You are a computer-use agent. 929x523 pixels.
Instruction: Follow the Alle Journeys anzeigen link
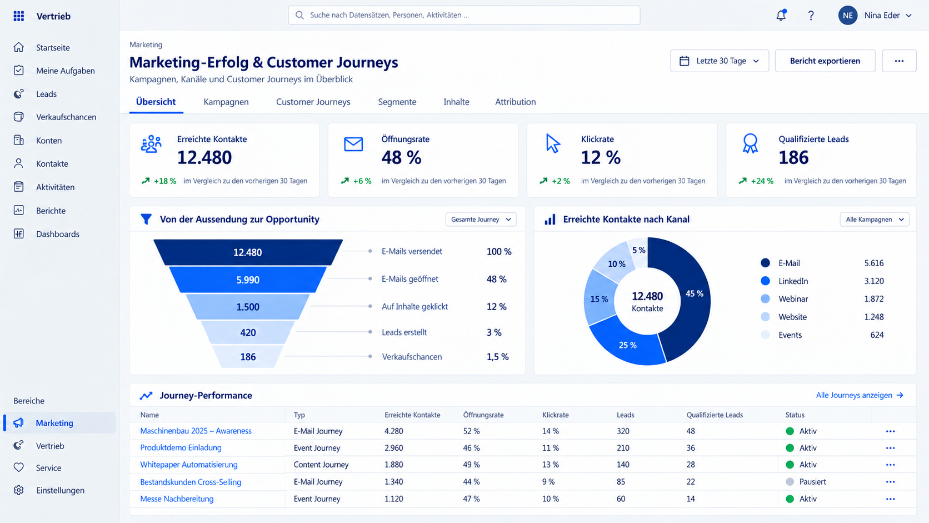(x=860, y=395)
